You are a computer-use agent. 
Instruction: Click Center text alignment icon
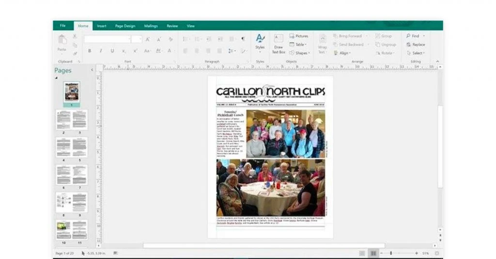tap(197, 51)
